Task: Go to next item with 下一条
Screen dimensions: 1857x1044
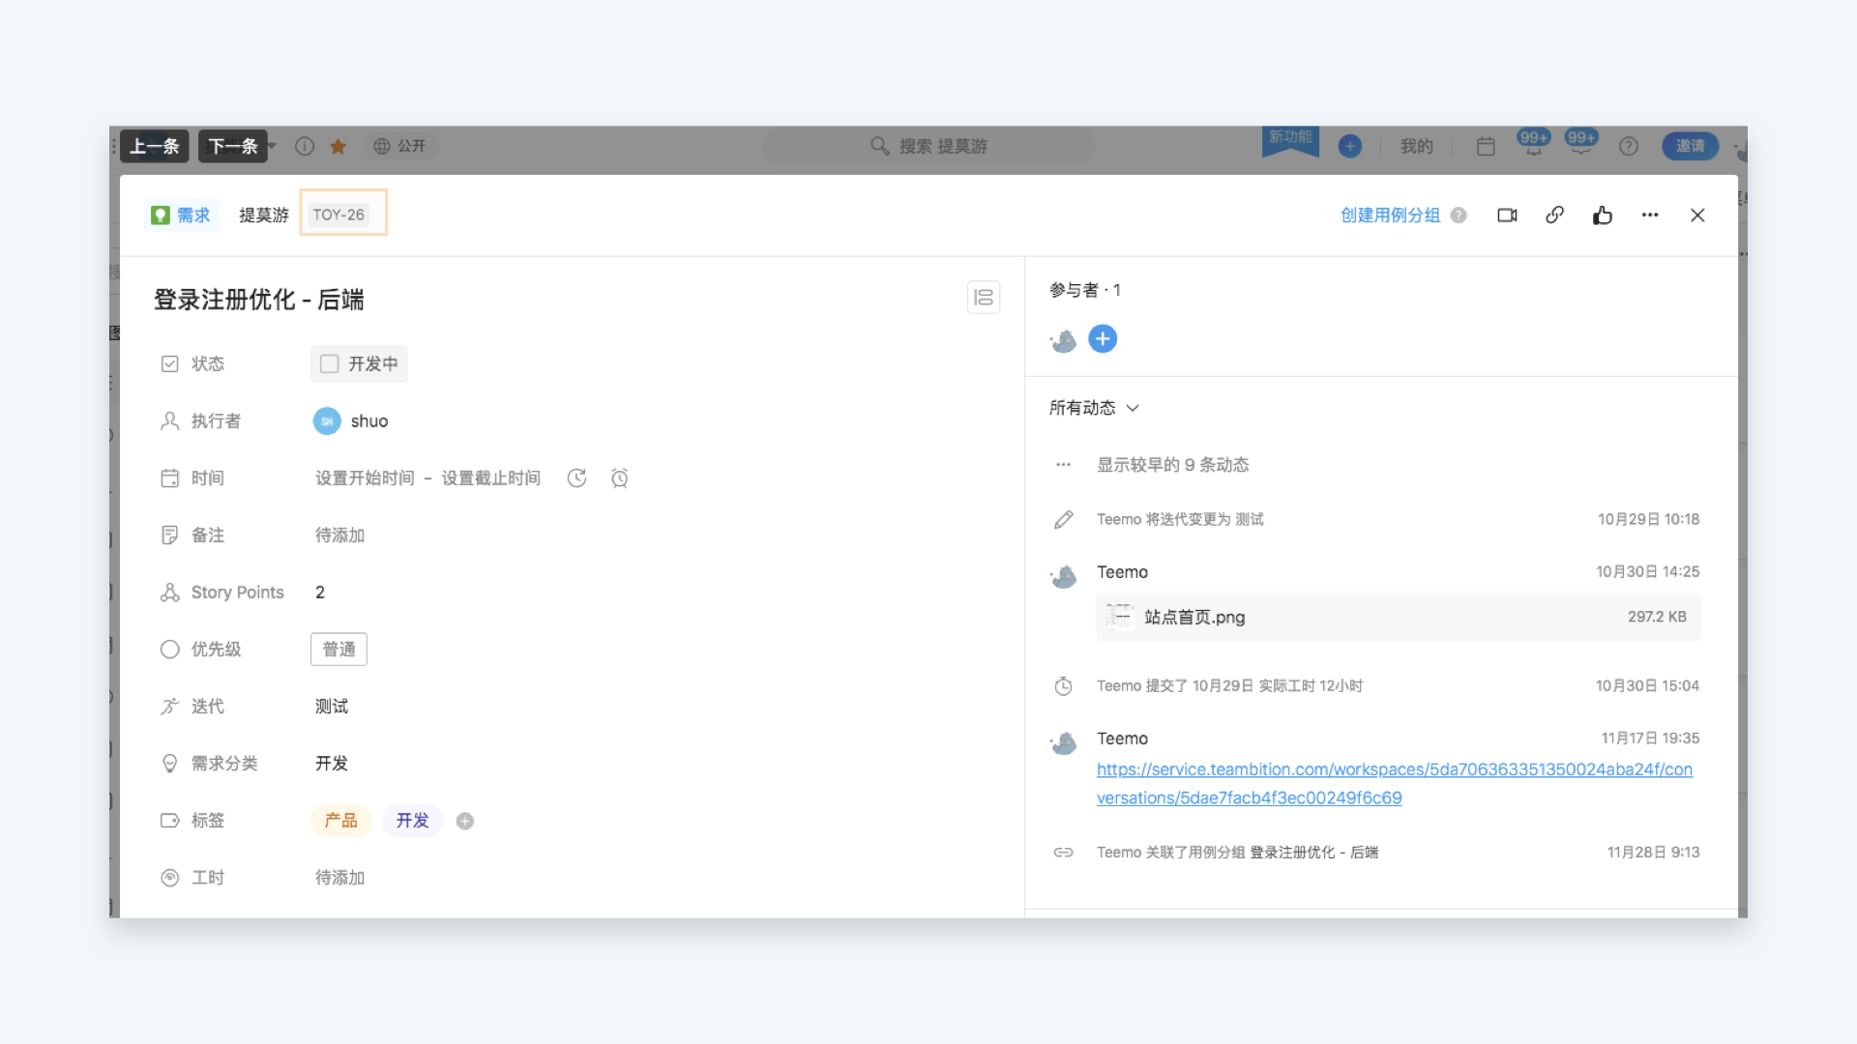Action: coord(233,146)
